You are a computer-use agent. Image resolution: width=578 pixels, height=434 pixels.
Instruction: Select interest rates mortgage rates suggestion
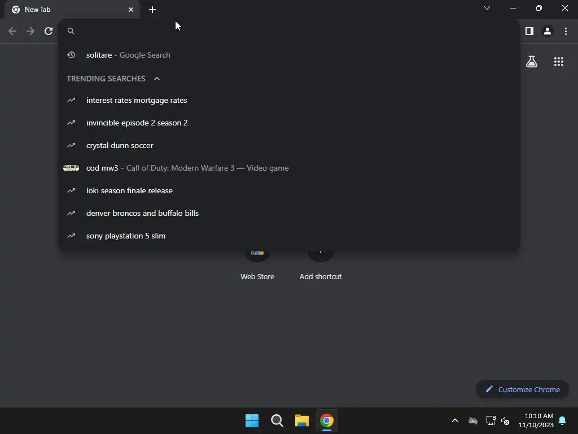289,101
